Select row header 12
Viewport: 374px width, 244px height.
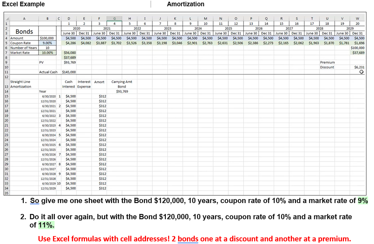pyautogui.click(x=6, y=77)
